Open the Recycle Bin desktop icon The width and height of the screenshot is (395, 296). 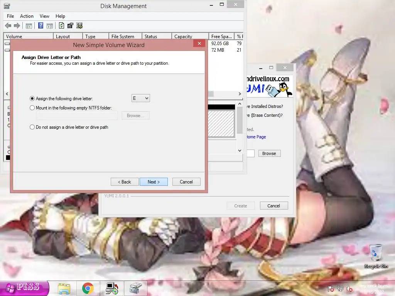(376, 256)
